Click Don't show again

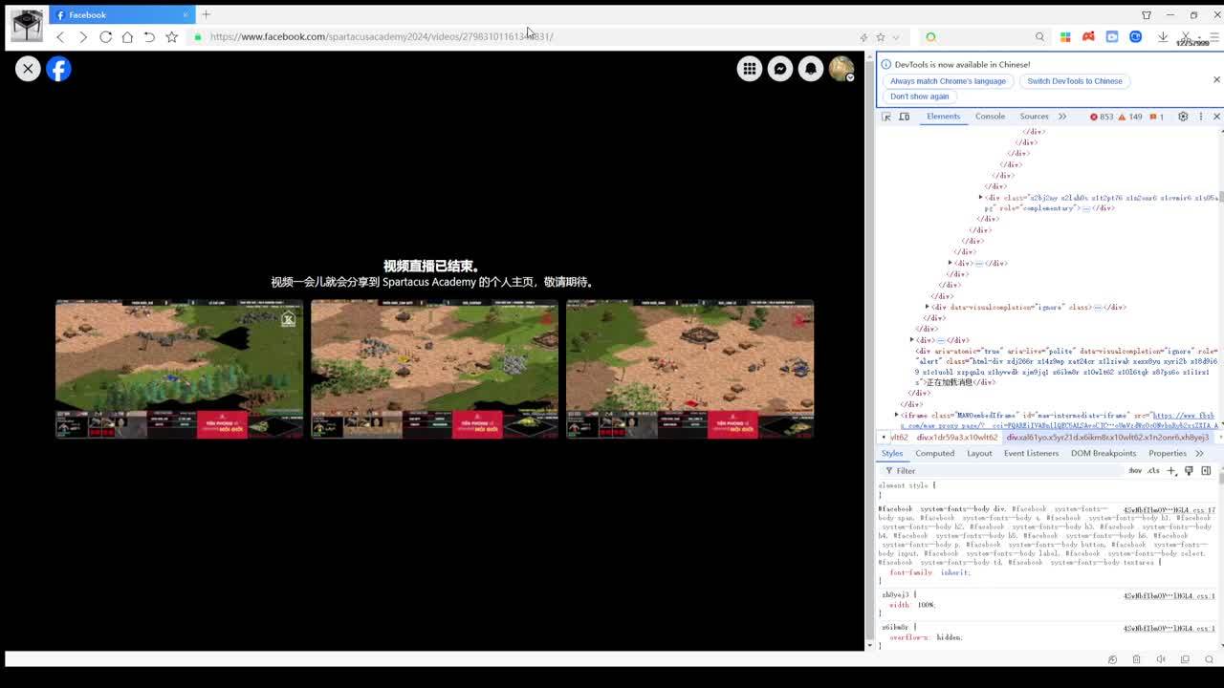click(920, 97)
